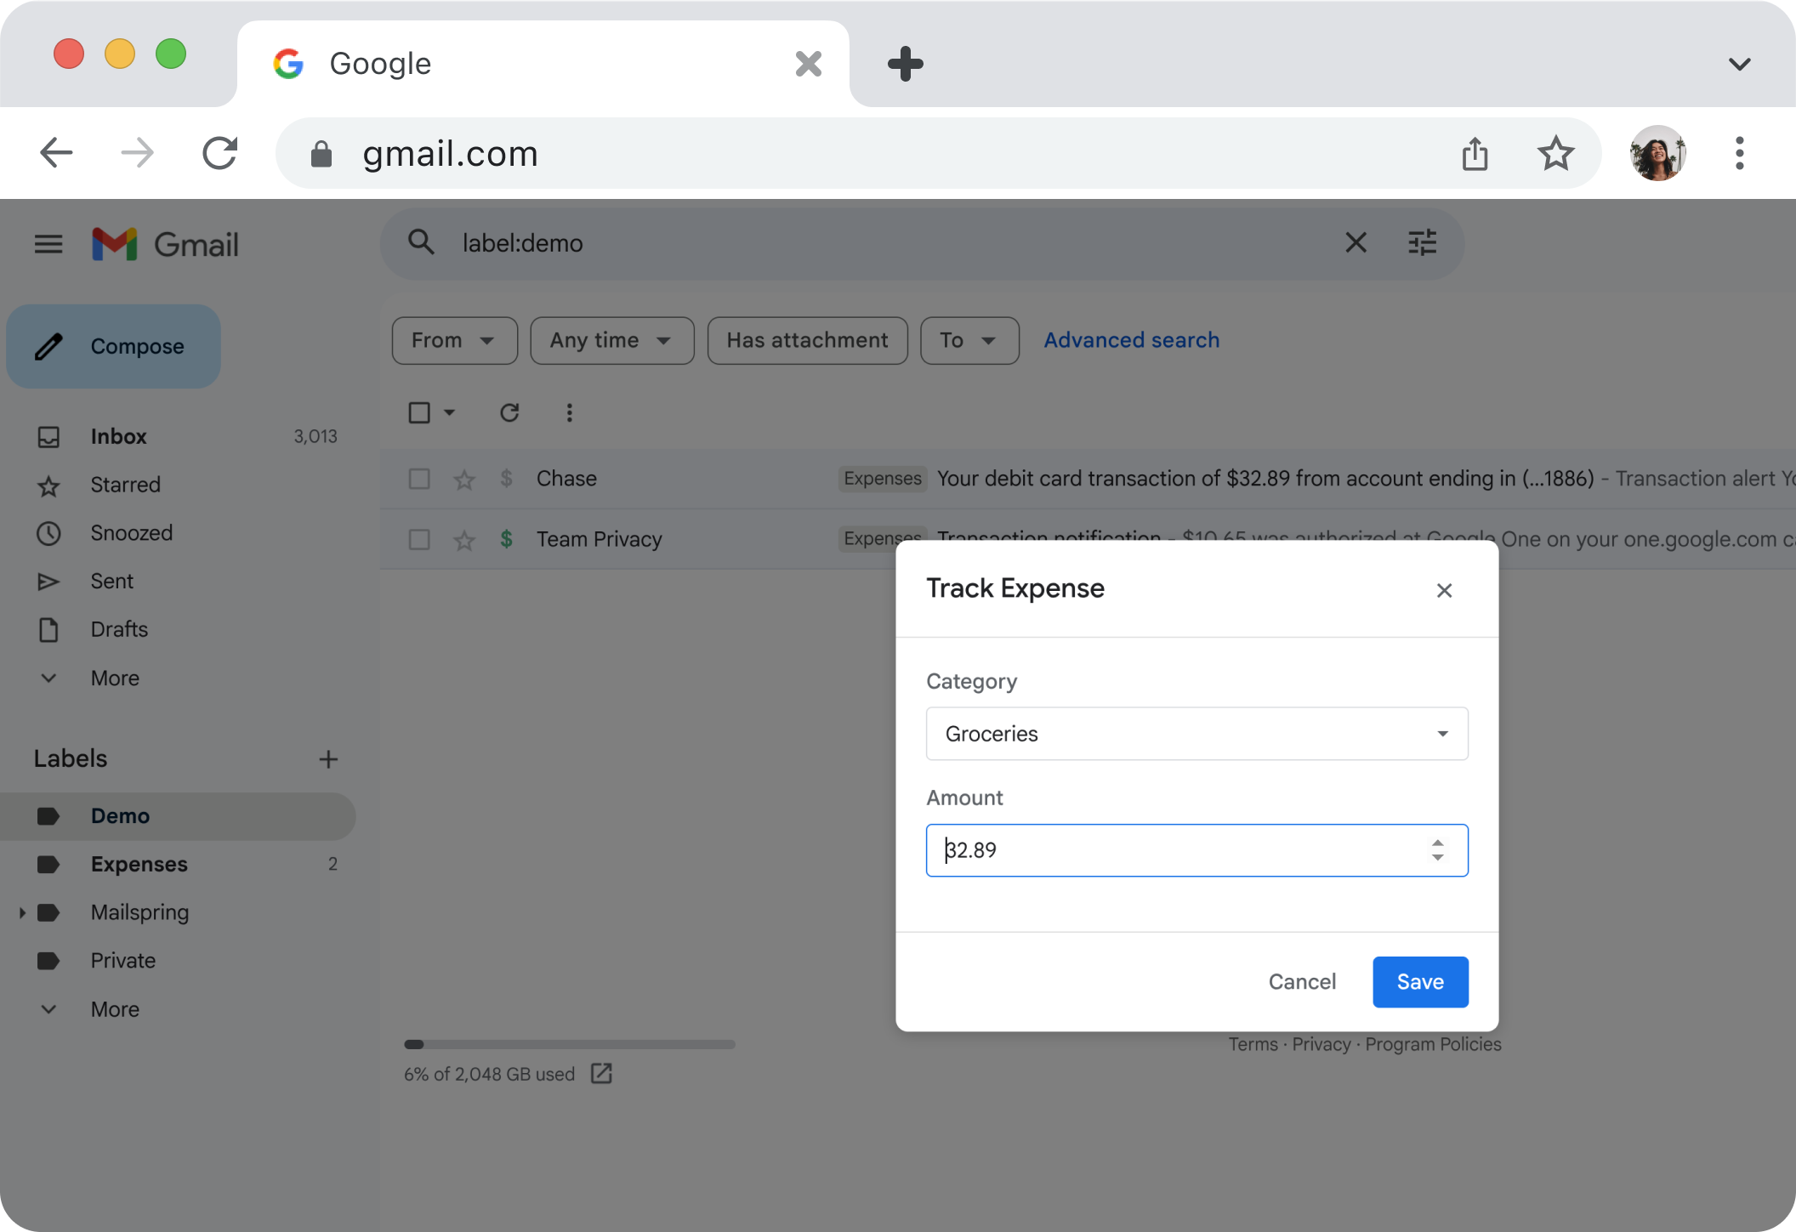The width and height of the screenshot is (1796, 1232).
Task: Open the From filter dropdown
Action: pos(454,341)
